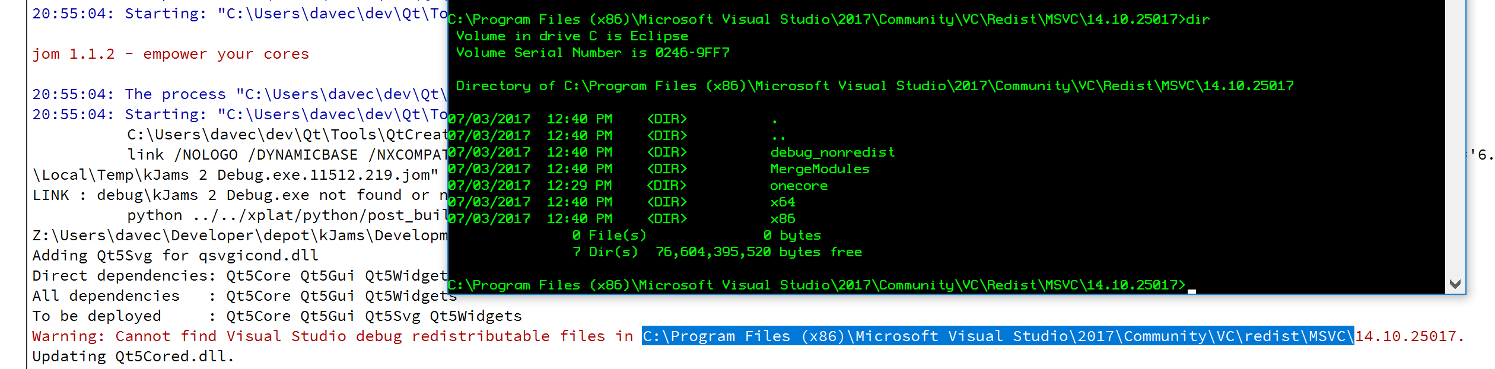The image size is (1495, 369).
Task: Click the 'Directory of C:\Program Files' line
Action: point(874,86)
